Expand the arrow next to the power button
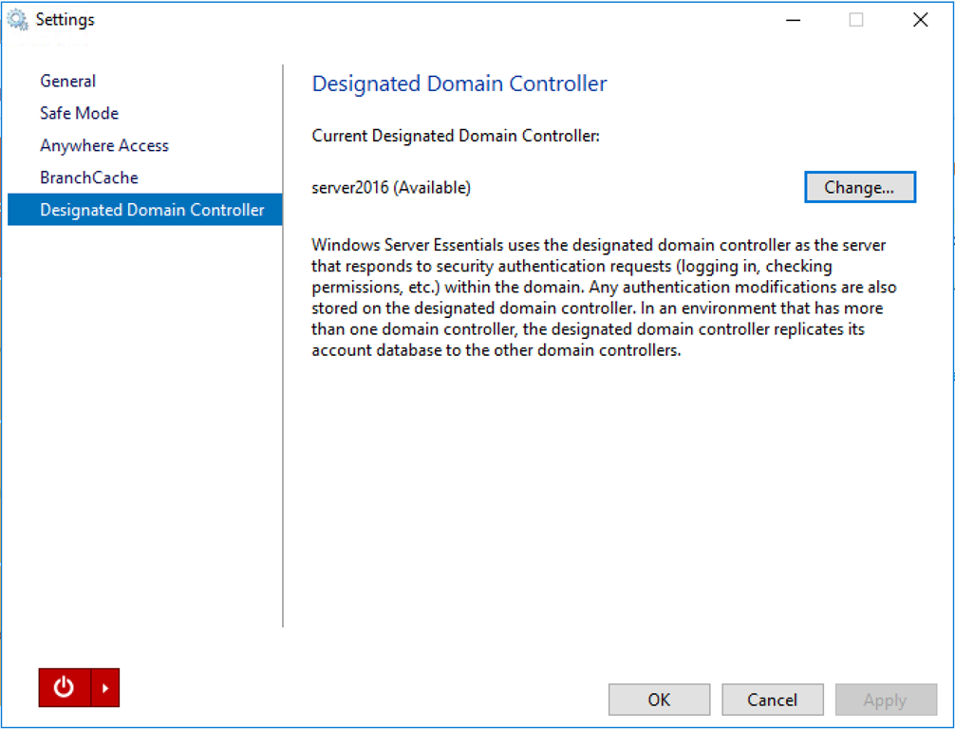 (105, 688)
